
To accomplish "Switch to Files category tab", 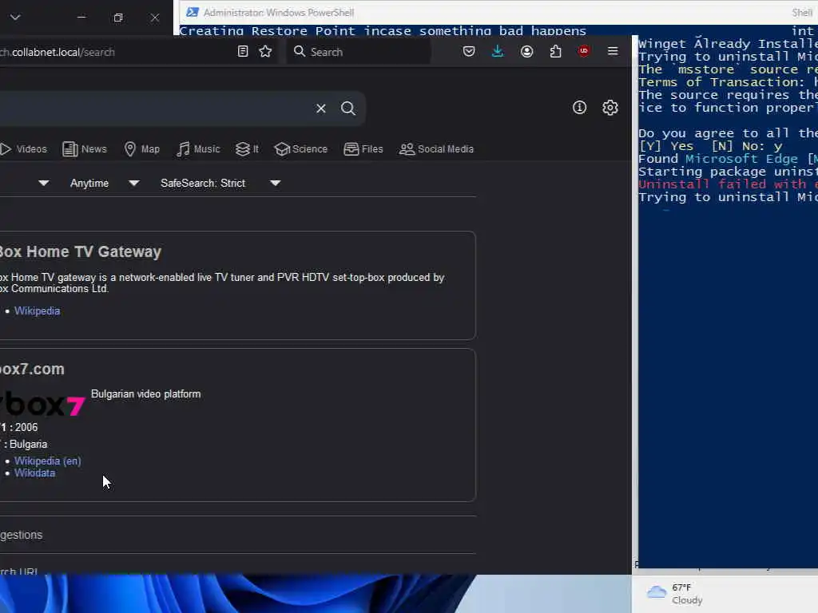I will [x=363, y=149].
